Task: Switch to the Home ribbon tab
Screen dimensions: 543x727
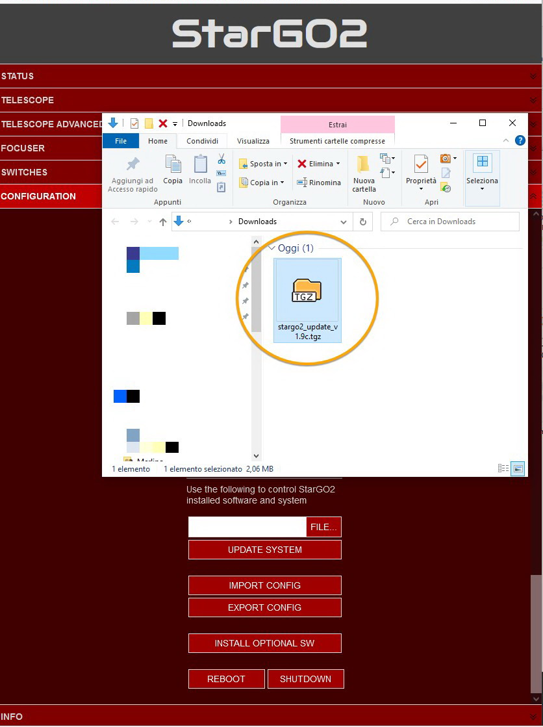Action: click(x=158, y=141)
